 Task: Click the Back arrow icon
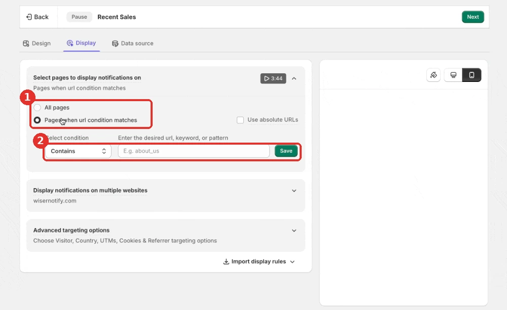click(x=29, y=17)
